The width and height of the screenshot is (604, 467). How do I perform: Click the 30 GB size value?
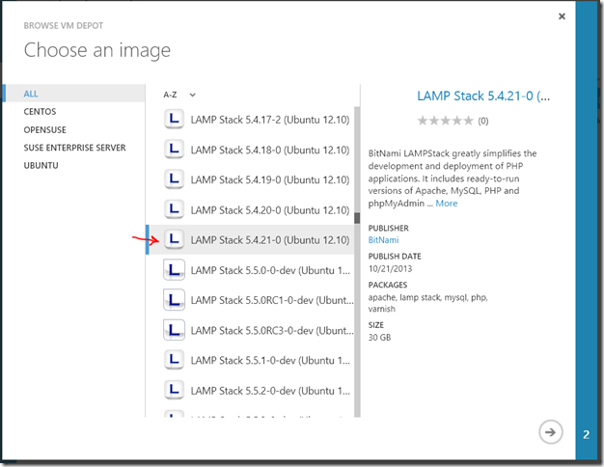(379, 338)
